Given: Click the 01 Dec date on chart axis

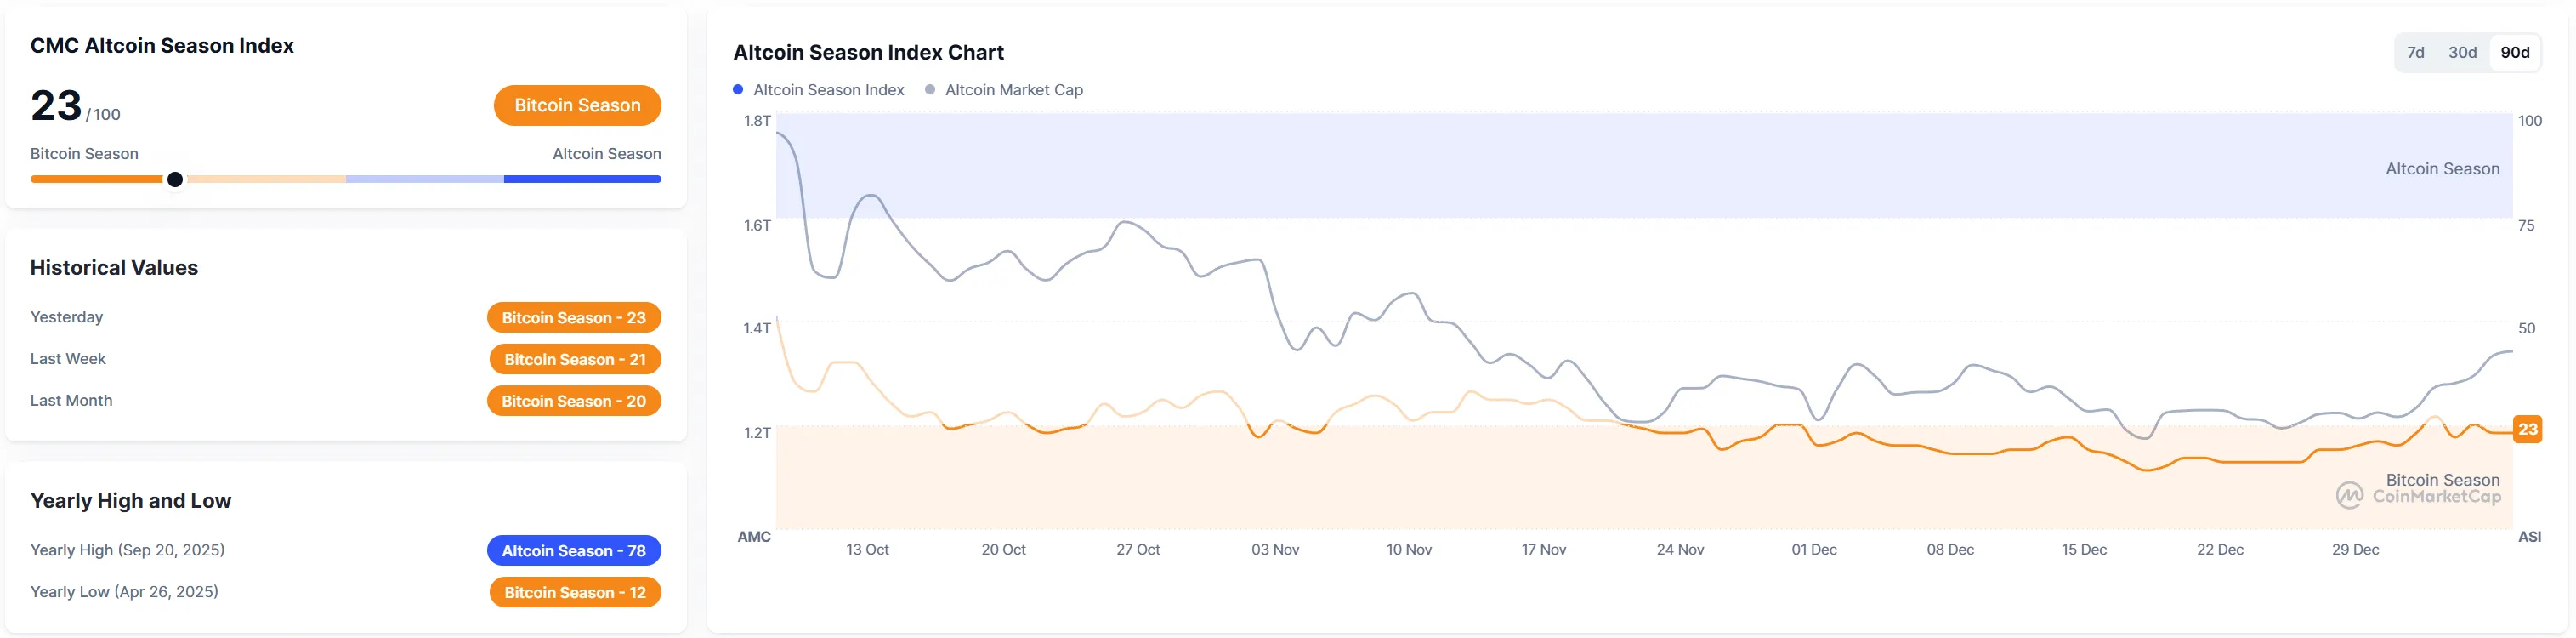Looking at the screenshot, I should coord(1814,550).
